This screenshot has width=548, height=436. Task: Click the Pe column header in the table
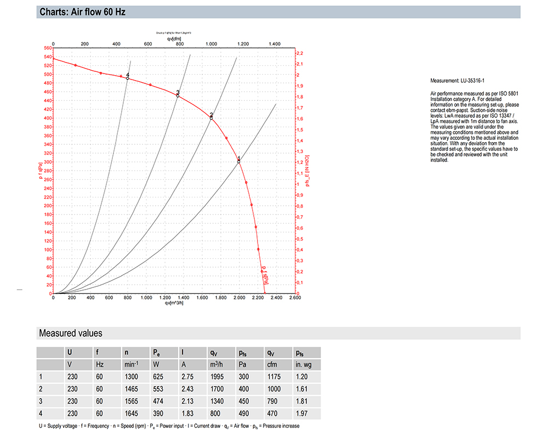coord(158,353)
